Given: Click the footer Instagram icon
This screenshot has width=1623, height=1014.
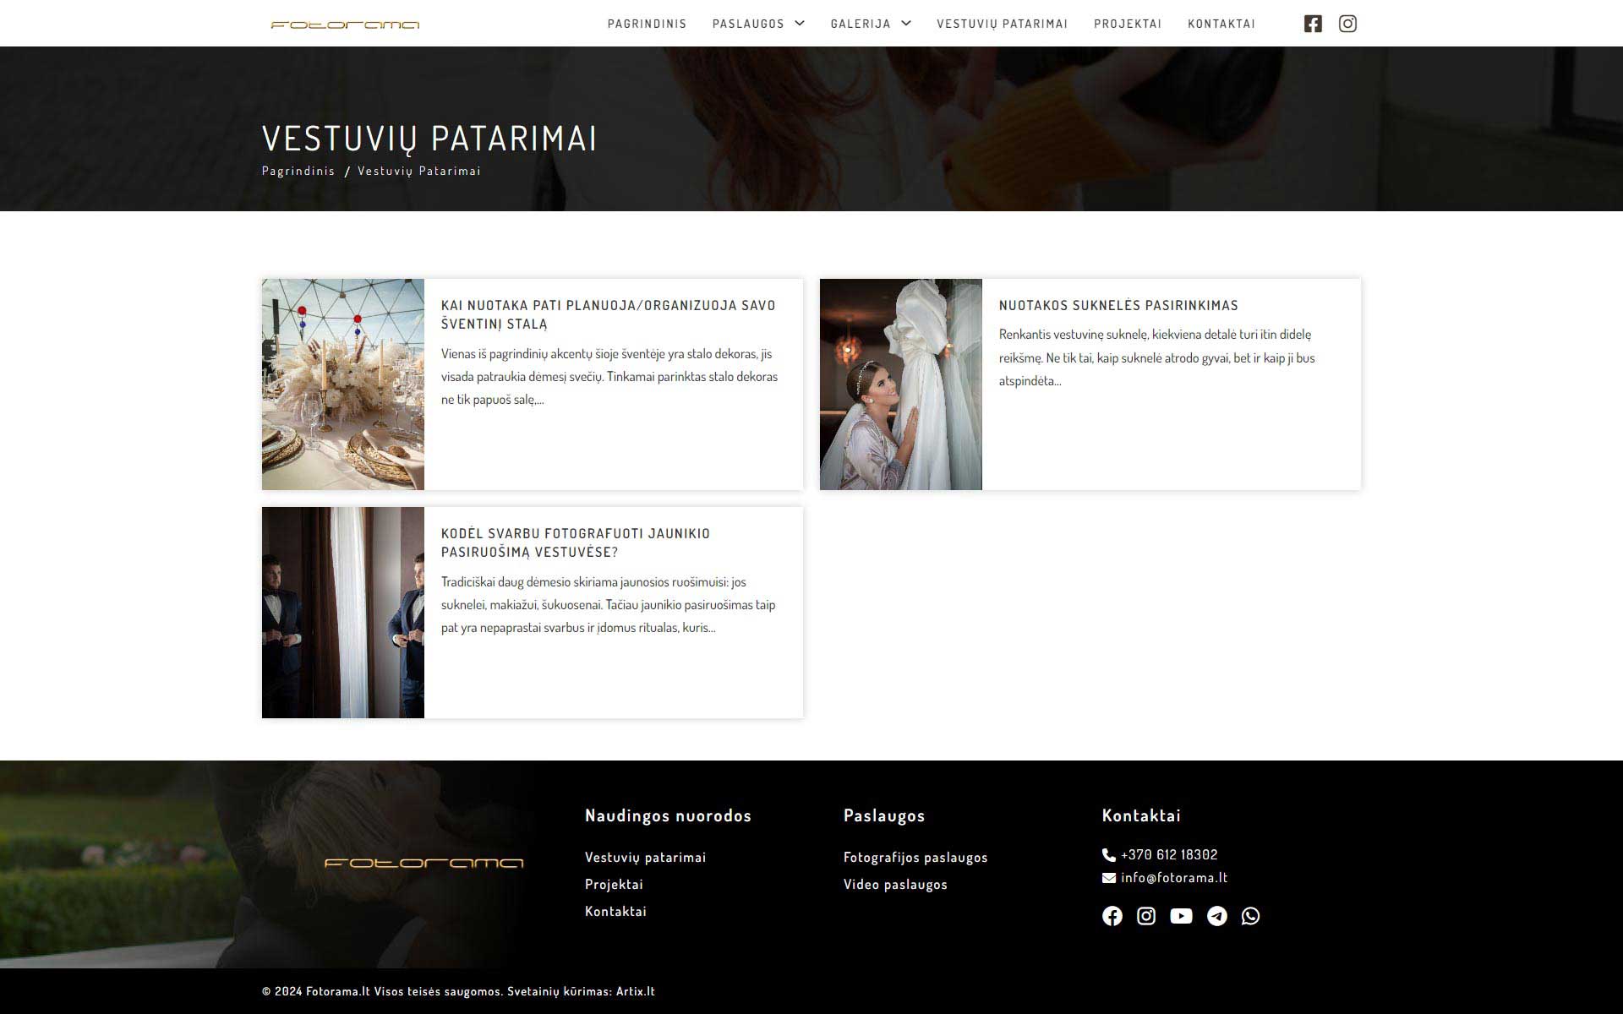Looking at the screenshot, I should tap(1146, 916).
